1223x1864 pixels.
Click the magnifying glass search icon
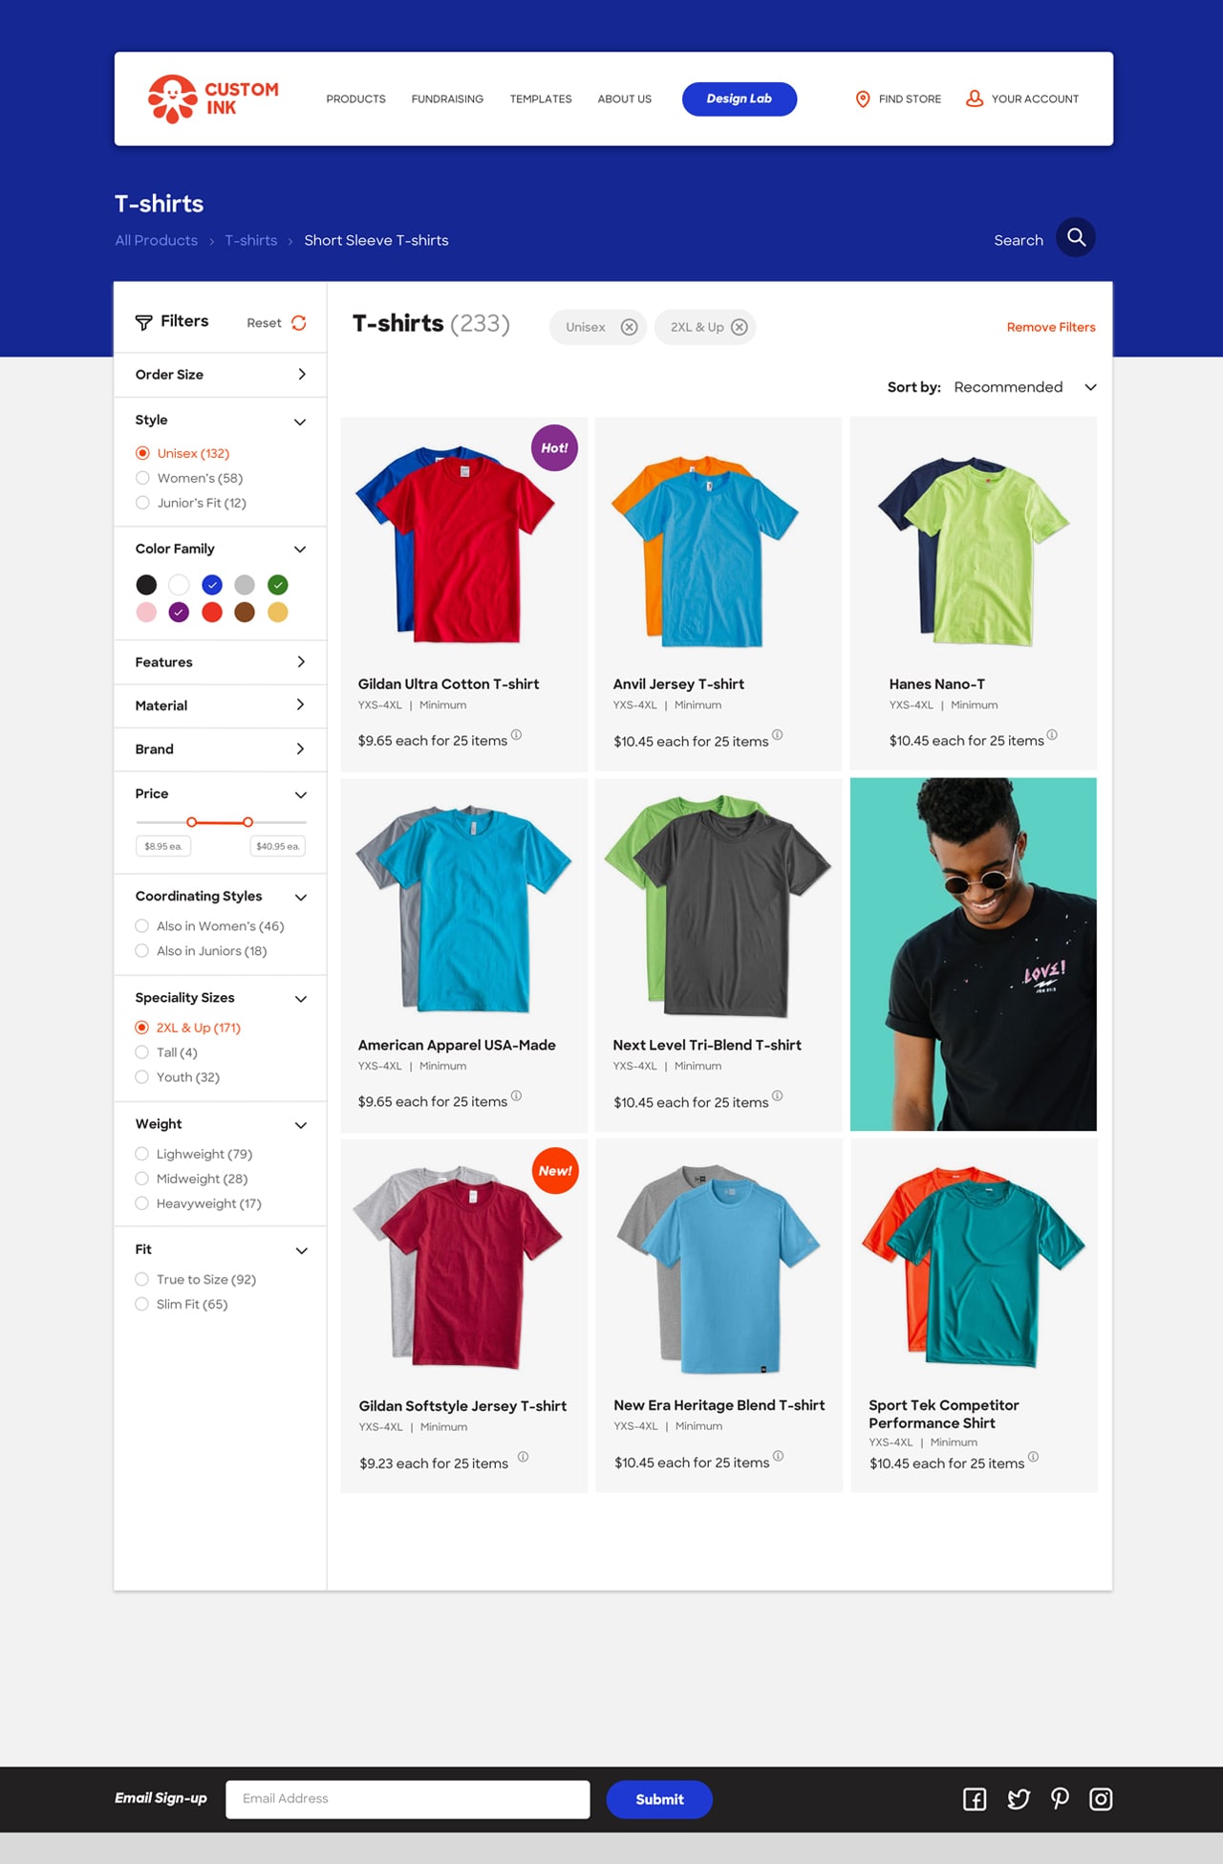(1076, 238)
